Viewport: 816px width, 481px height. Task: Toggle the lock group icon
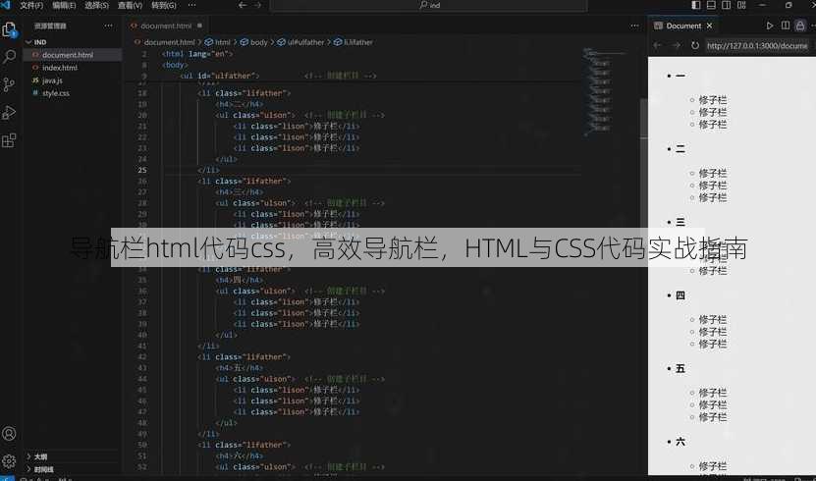(800, 26)
